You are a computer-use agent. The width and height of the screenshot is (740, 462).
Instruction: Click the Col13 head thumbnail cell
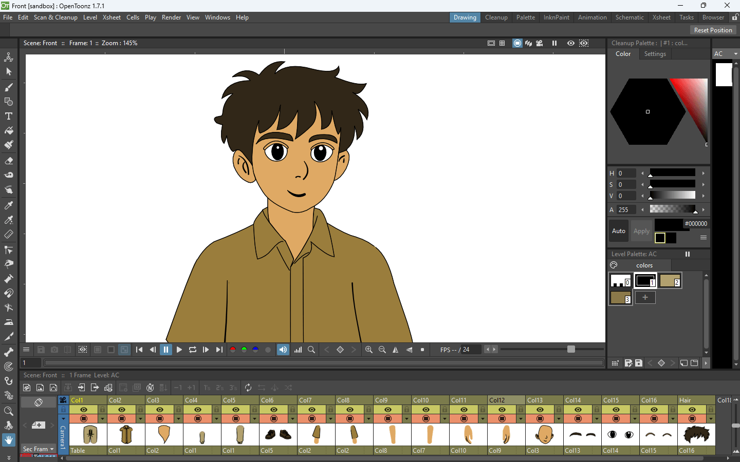pyautogui.click(x=544, y=435)
